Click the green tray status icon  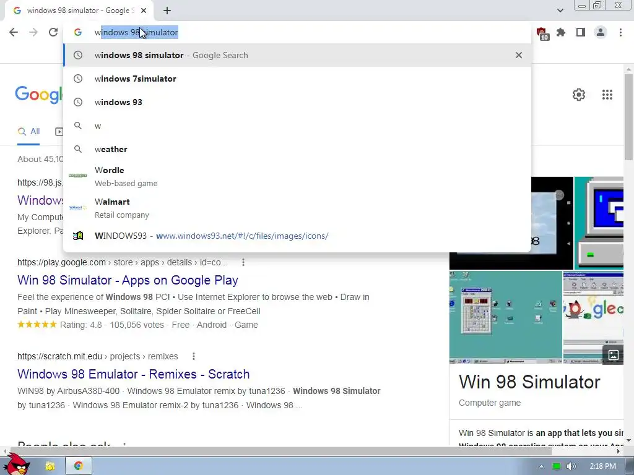557,466
